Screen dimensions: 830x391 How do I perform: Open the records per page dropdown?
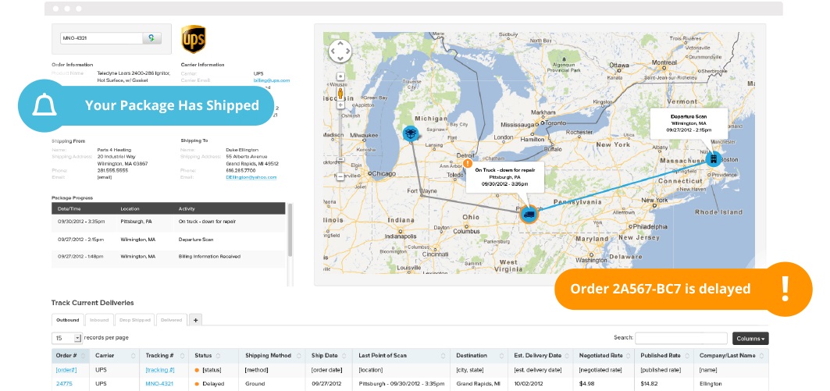67,338
